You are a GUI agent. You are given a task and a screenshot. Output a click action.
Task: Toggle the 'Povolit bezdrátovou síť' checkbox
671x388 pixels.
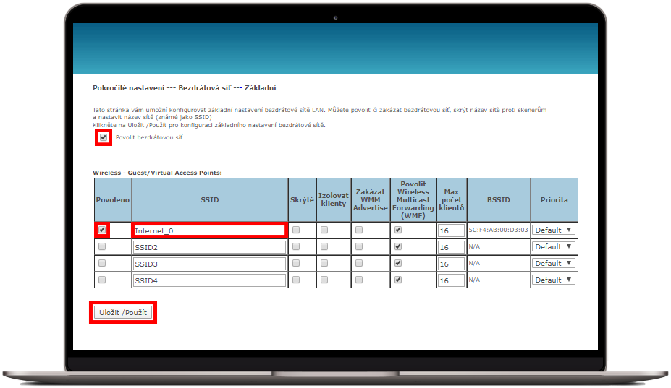[x=104, y=137]
